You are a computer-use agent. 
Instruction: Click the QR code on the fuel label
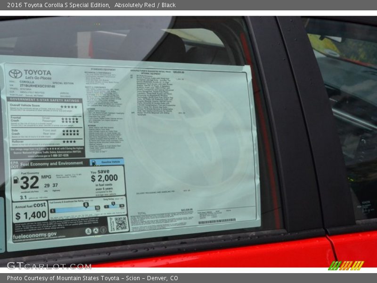coord(118,224)
